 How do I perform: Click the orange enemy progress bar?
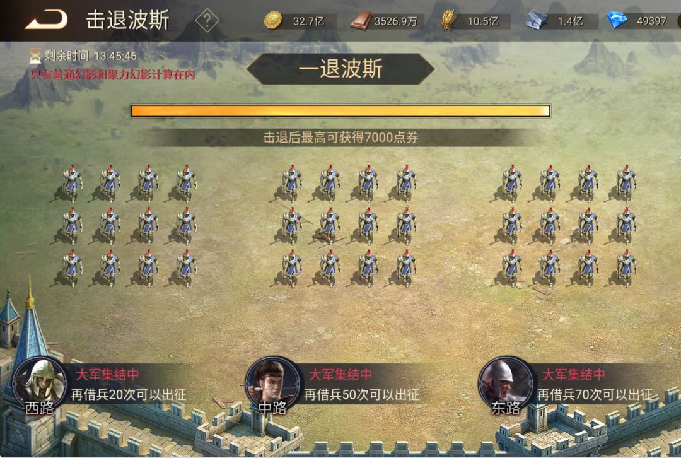coord(341,111)
